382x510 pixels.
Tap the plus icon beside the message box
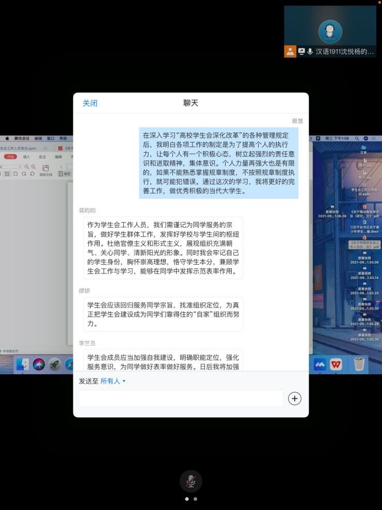click(294, 399)
